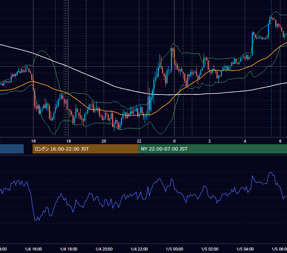Click the hour 4 axis label
This screenshot has width=287, height=253.
coord(245,141)
